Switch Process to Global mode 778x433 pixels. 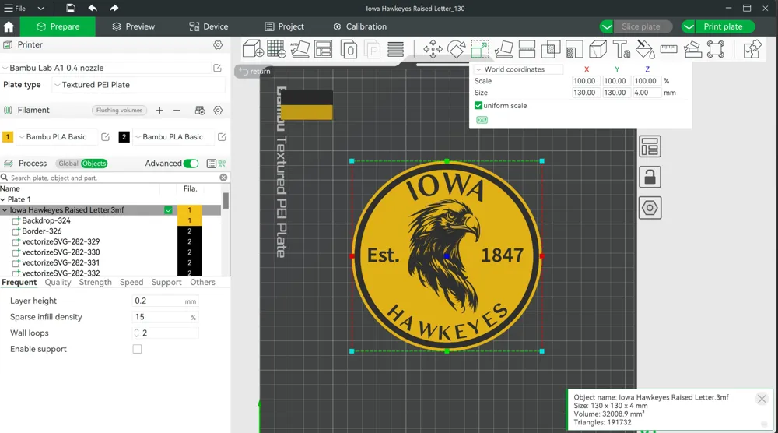click(x=68, y=164)
